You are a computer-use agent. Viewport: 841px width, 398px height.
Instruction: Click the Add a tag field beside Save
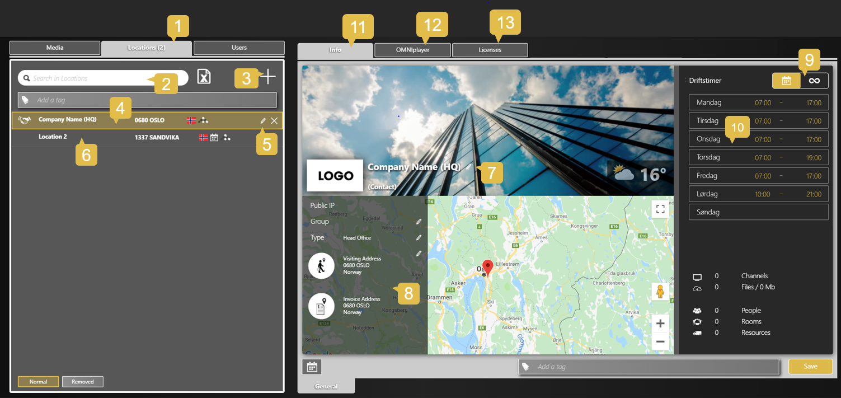pos(649,367)
